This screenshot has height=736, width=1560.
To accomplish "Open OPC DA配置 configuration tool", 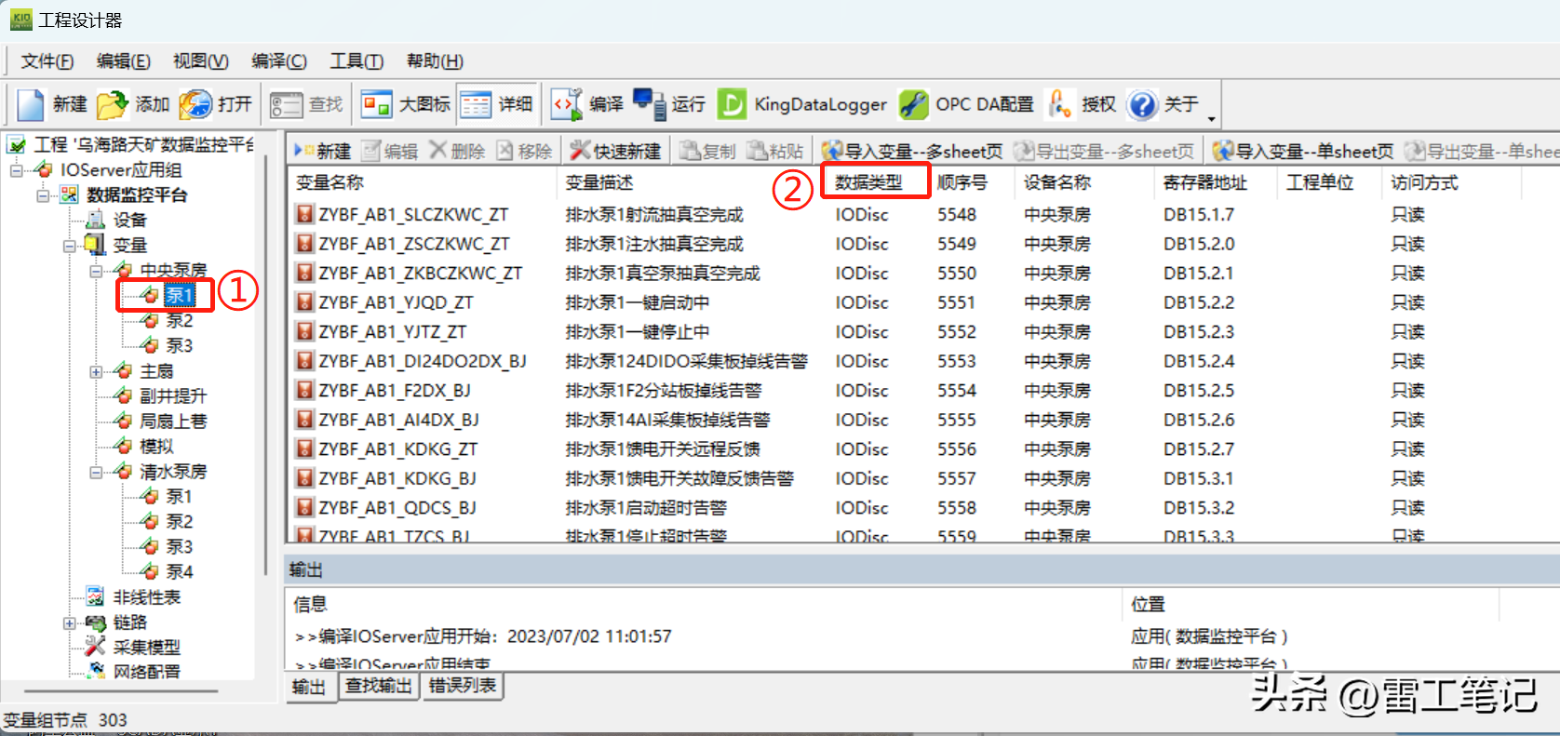I will (913, 104).
